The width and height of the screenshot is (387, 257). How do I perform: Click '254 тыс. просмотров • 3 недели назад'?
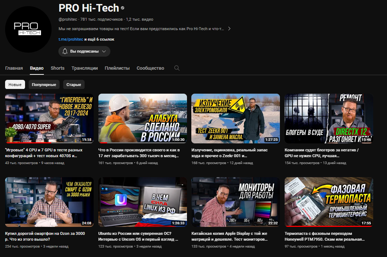click(37, 246)
